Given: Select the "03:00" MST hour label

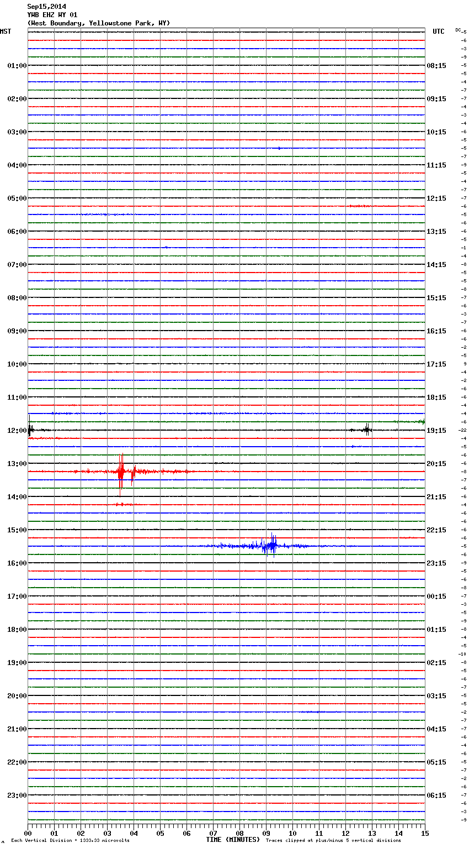Looking at the screenshot, I should [x=17, y=132].
